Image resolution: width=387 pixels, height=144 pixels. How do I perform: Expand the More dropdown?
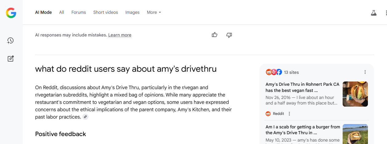154,12
